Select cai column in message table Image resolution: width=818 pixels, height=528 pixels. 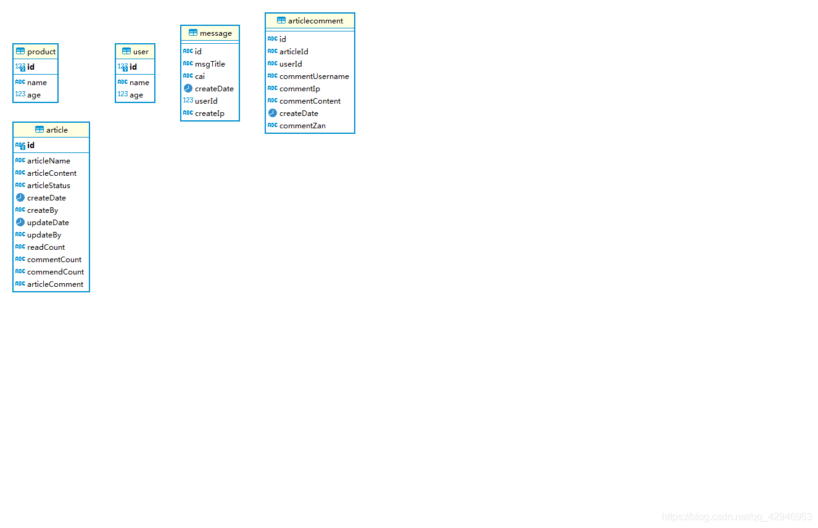tap(210, 76)
